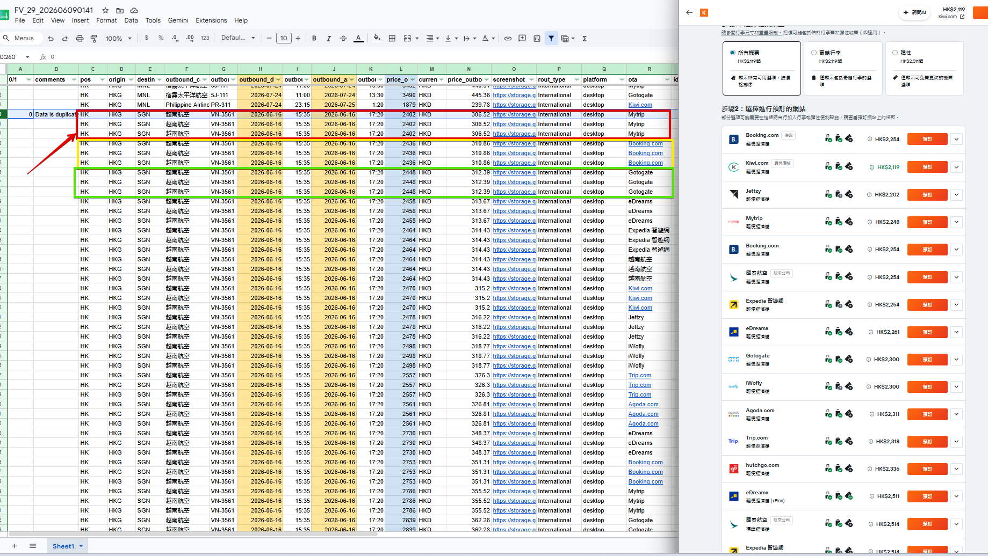The image size is (988, 556).
Task: Increase decimal places
Action: tap(190, 38)
